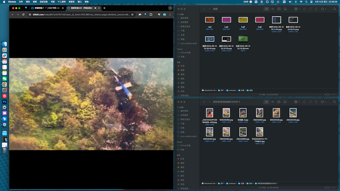Screen dimensions: 340x191
Task: Open grouping dropdown in bottom Finder window
Action: (297, 102)
